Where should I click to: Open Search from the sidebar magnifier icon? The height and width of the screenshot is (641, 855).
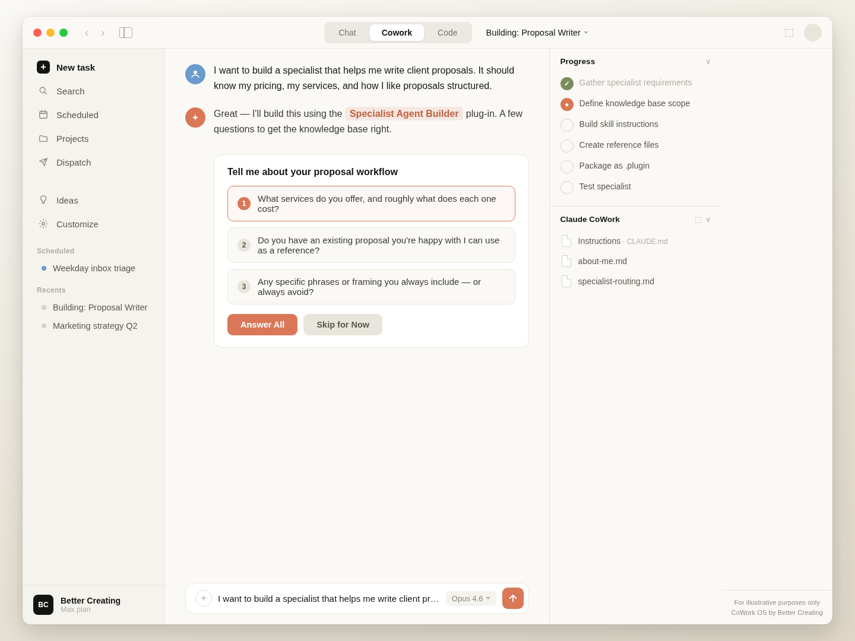point(43,91)
